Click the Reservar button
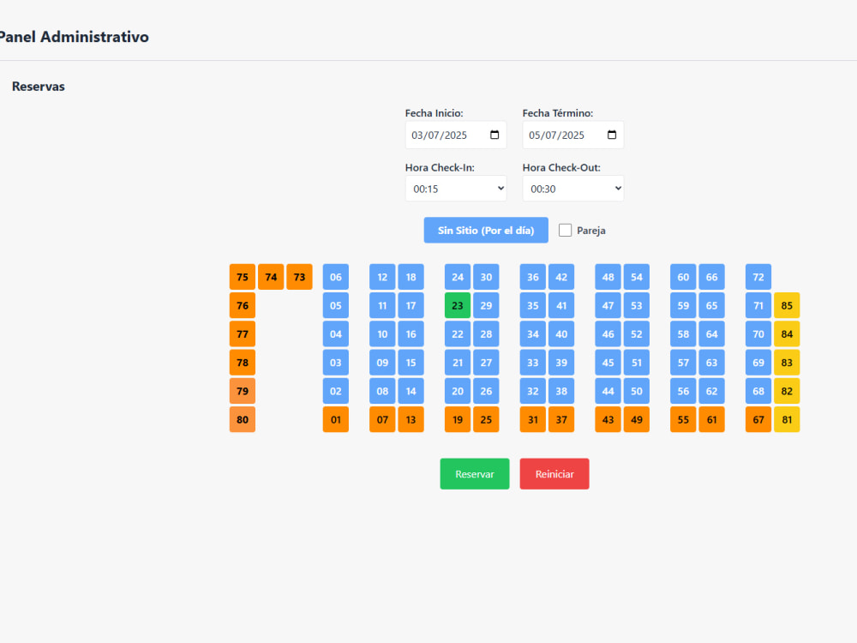Viewport: 857px width, 643px height. [475, 474]
